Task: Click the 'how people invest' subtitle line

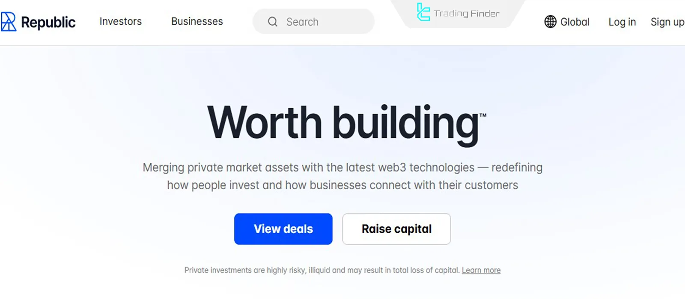Action: [342, 185]
